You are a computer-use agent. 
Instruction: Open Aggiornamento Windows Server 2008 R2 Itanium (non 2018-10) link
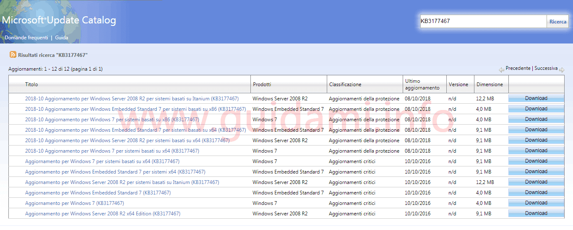tap(122, 182)
